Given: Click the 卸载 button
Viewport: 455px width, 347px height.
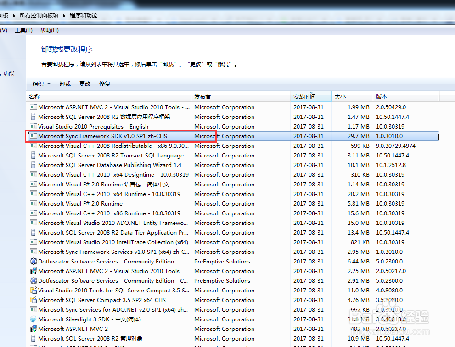Looking at the screenshot, I should coord(65,84).
